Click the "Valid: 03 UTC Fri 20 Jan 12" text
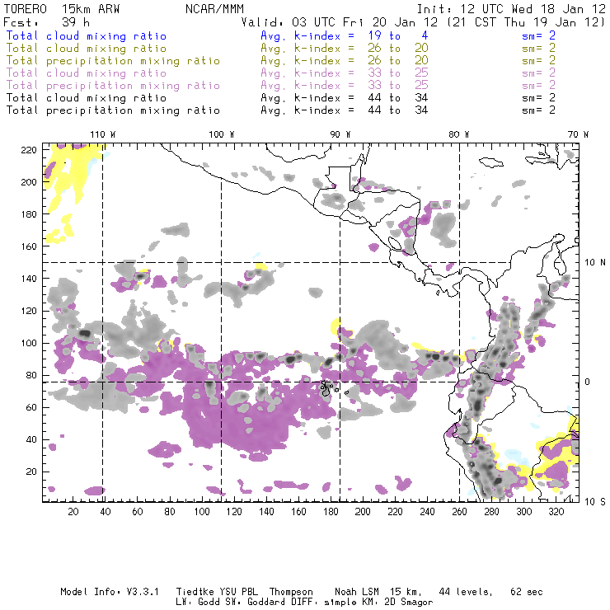This screenshot has width=610, height=610. click(x=340, y=22)
